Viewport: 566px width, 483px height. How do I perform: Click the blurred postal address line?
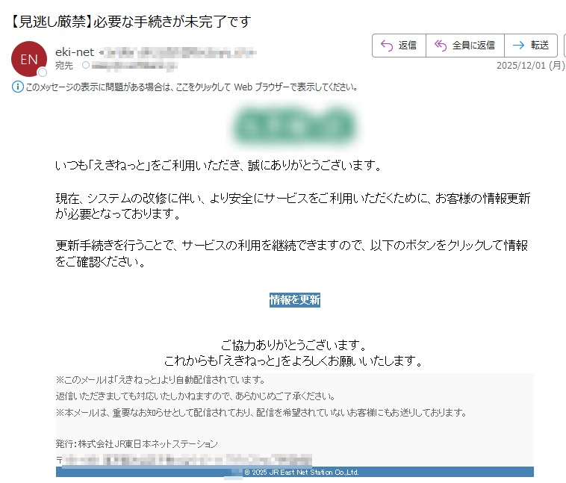tap(187, 459)
